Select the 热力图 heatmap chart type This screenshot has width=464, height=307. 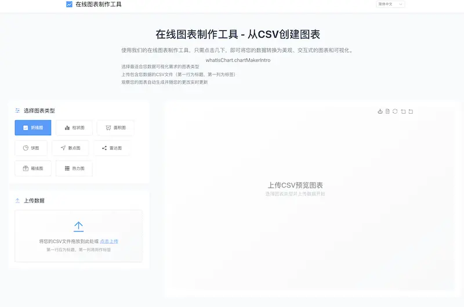pyautogui.click(x=74, y=168)
